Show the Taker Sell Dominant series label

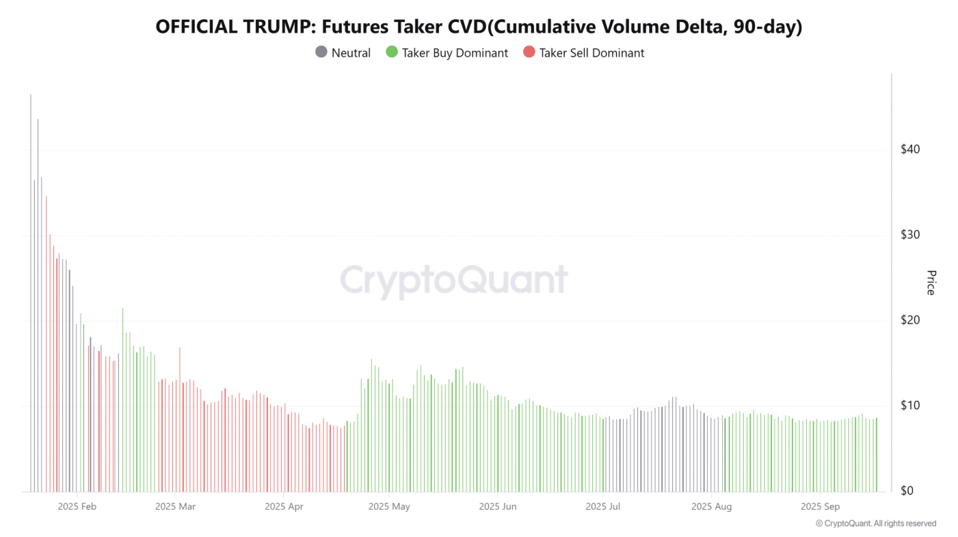[591, 53]
